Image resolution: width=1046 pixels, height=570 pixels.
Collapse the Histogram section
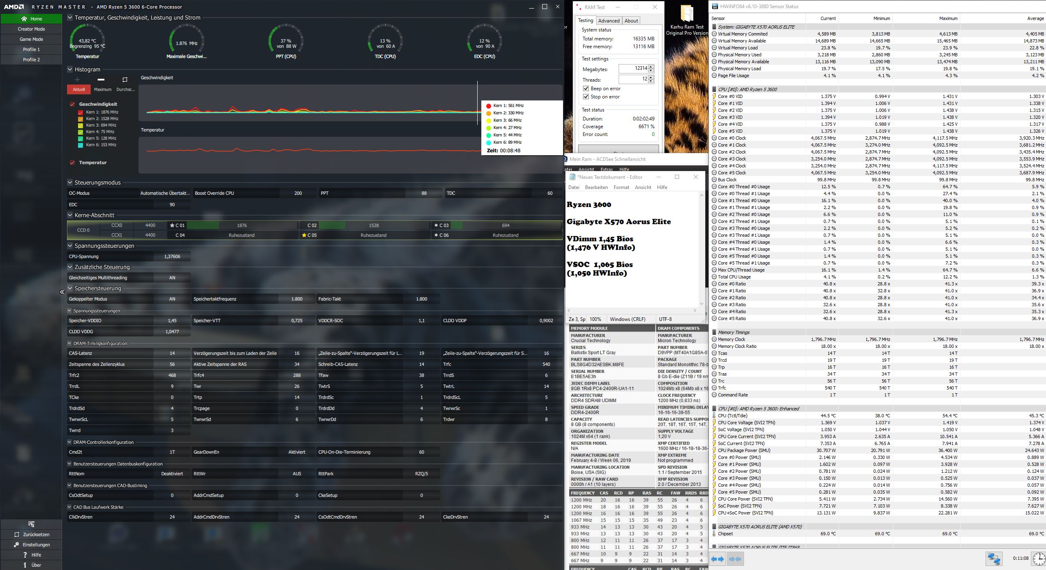click(x=70, y=69)
